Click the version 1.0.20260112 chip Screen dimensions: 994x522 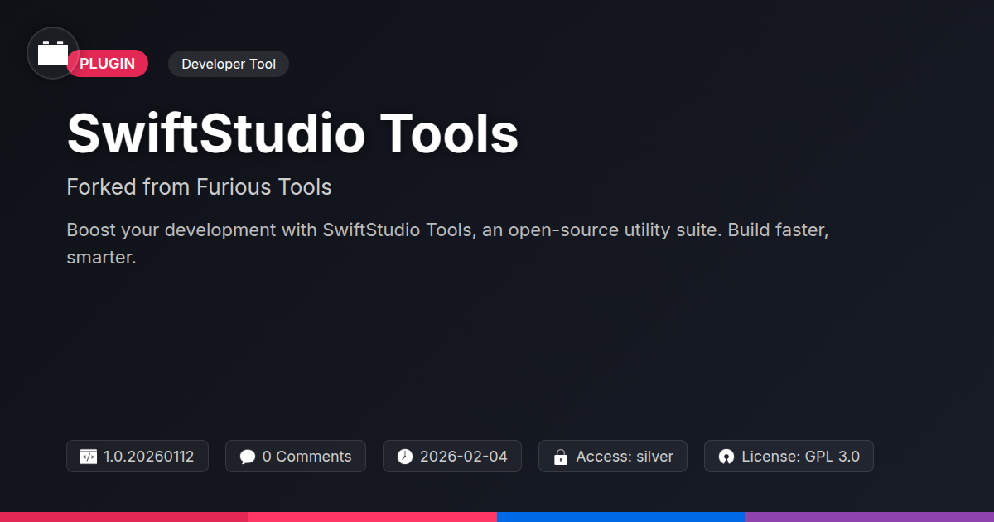138,457
